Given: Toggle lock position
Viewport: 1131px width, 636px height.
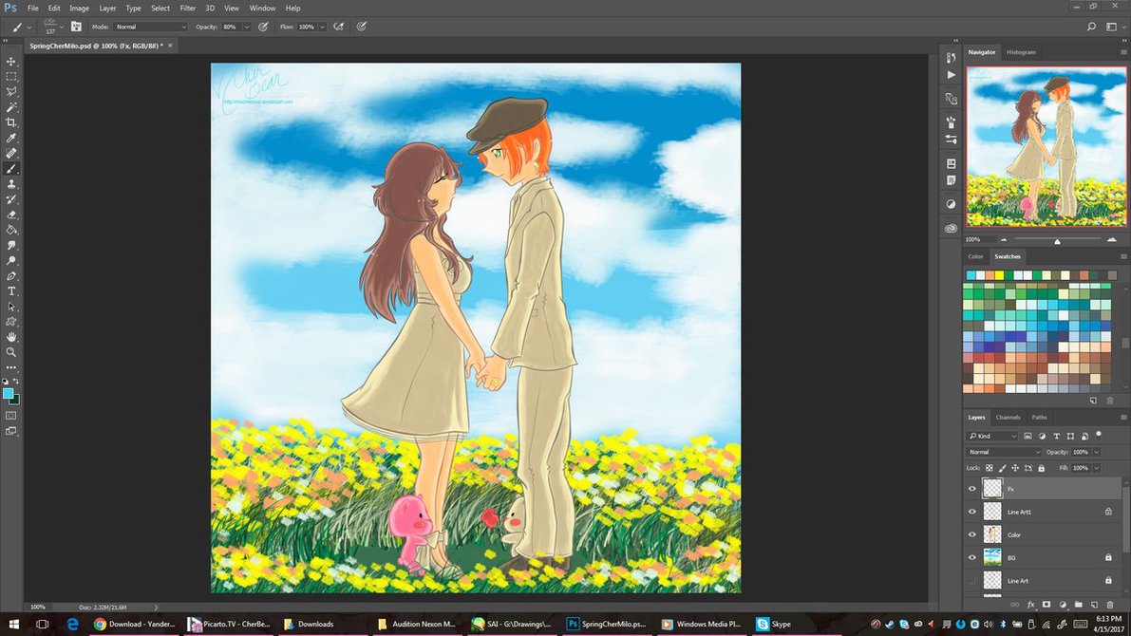Looking at the screenshot, I should pos(1015,468).
